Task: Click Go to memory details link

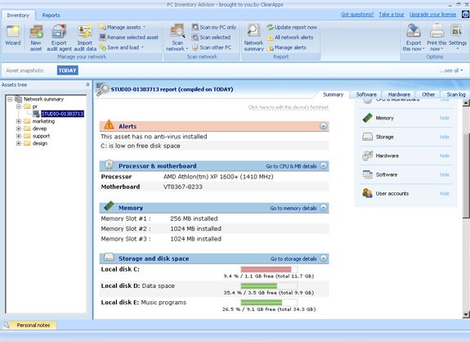Action: click(x=293, y=208)
